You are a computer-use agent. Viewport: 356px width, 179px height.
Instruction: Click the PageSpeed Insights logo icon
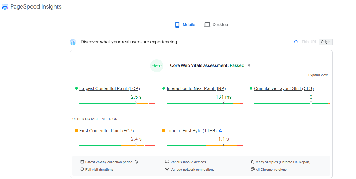pyautogui.click(x=5, y=7)
